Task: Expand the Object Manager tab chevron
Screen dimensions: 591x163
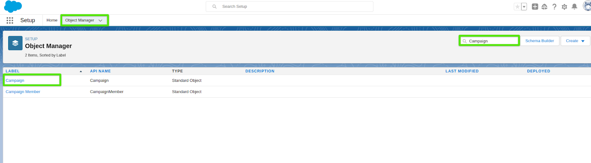Action: pos(100,21)
